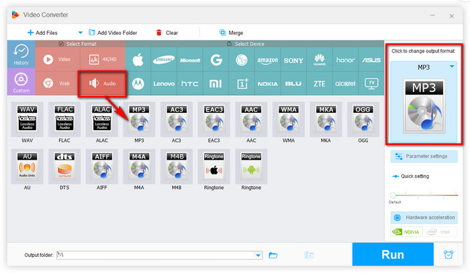Click the Apple device brand icon
470x273 pixels.
point(138,60)
